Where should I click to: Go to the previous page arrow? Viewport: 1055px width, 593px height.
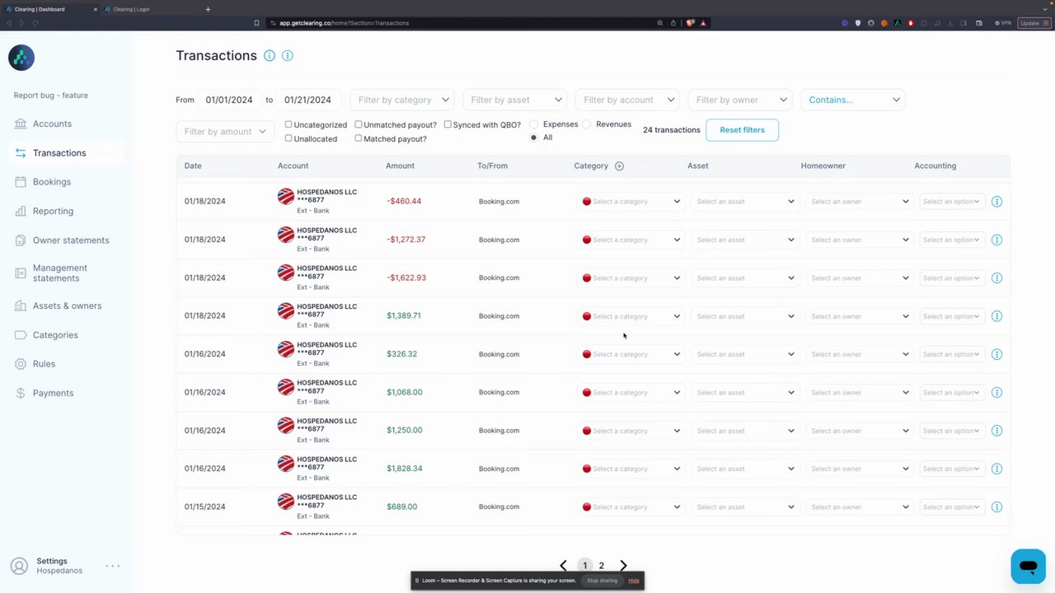click(563, 566)
